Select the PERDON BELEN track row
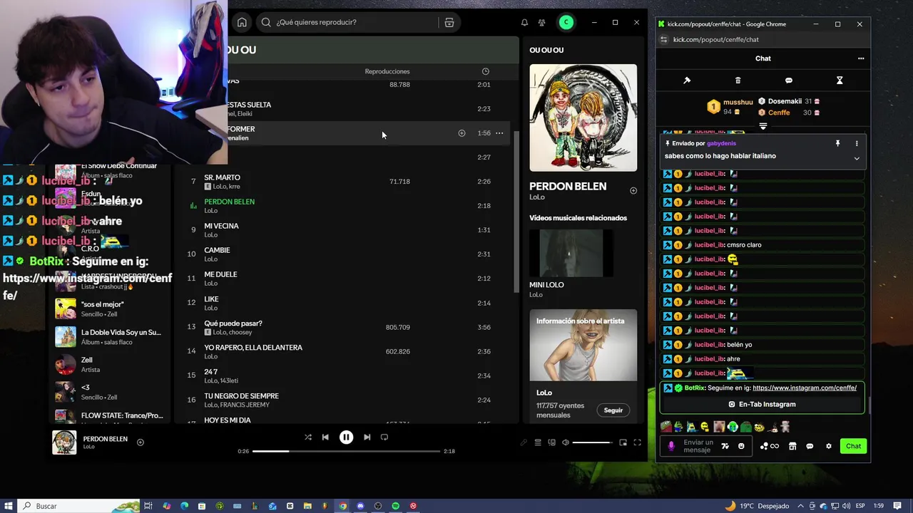913x513 pixels. click(347, 206)
